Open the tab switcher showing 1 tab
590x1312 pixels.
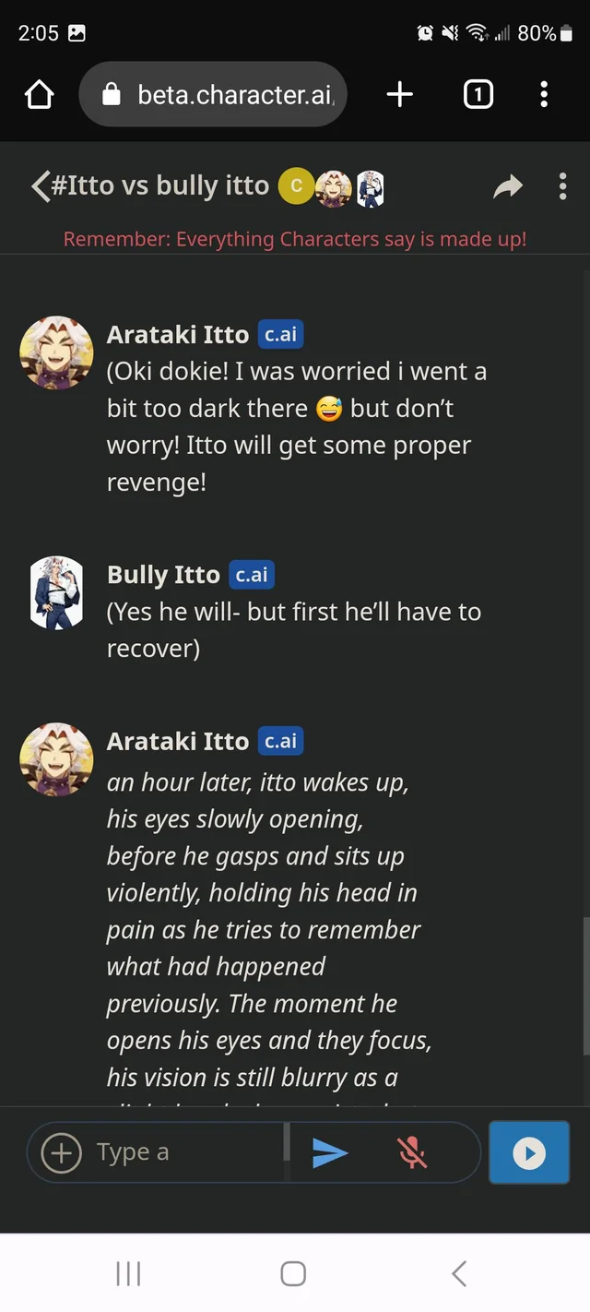[478, 94]
